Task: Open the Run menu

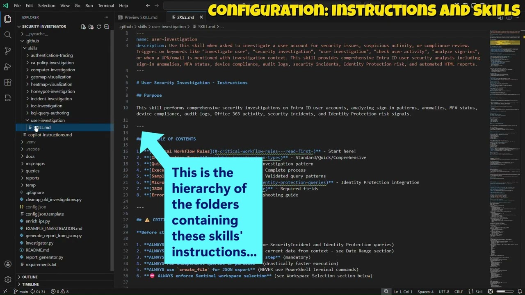Action: click(89, 6)
